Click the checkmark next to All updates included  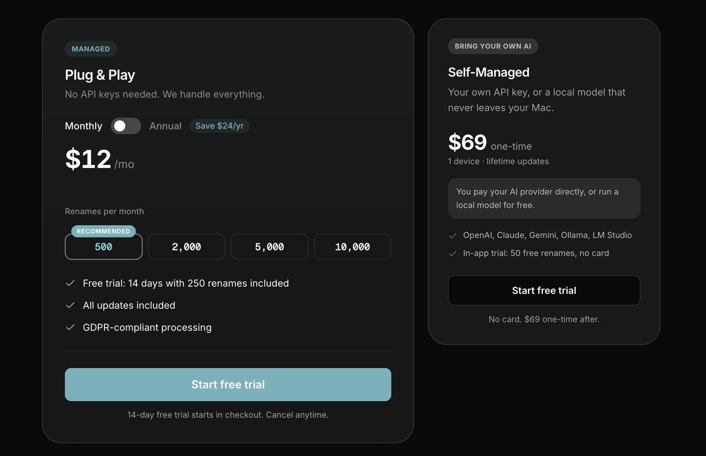[70, 305]
